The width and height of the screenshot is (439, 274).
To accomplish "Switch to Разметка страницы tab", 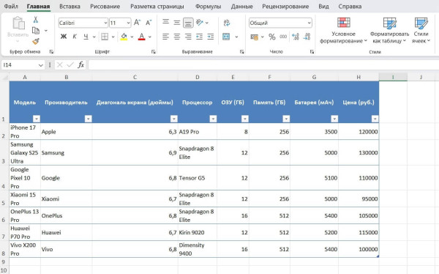I will [157, 6].
